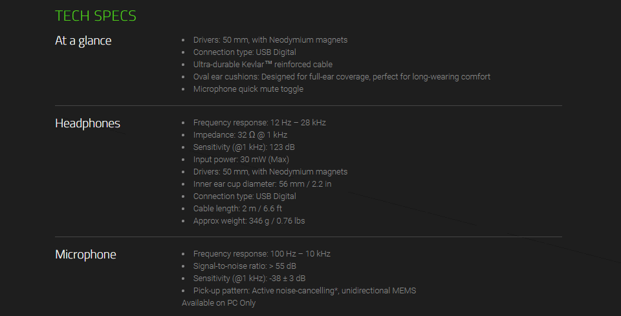Click the Inner ear cup diameter spec
This screenshot has height=316, width=621.
point(262,184)
